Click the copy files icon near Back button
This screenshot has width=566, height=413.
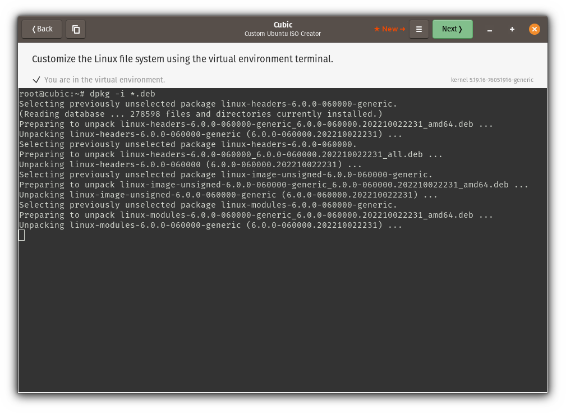point(76,29)
